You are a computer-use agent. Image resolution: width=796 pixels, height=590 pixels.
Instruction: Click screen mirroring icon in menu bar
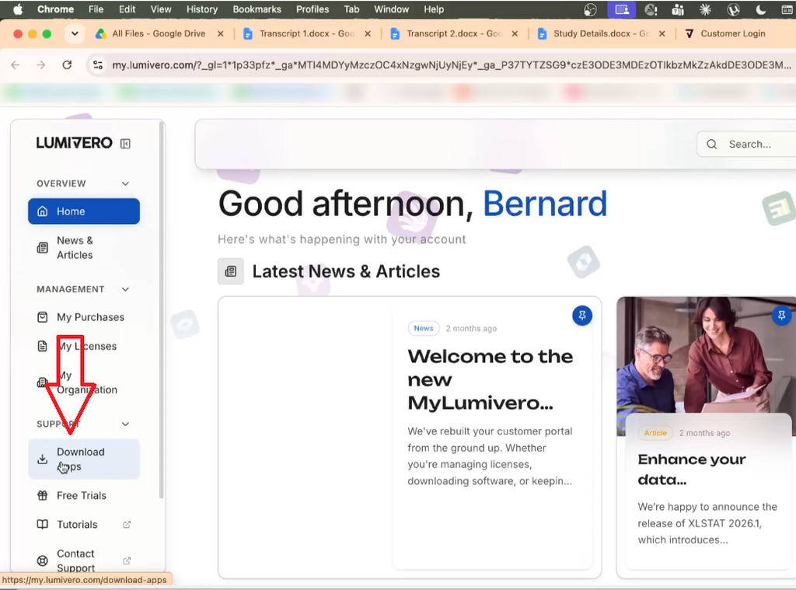[x=622, y=9]
